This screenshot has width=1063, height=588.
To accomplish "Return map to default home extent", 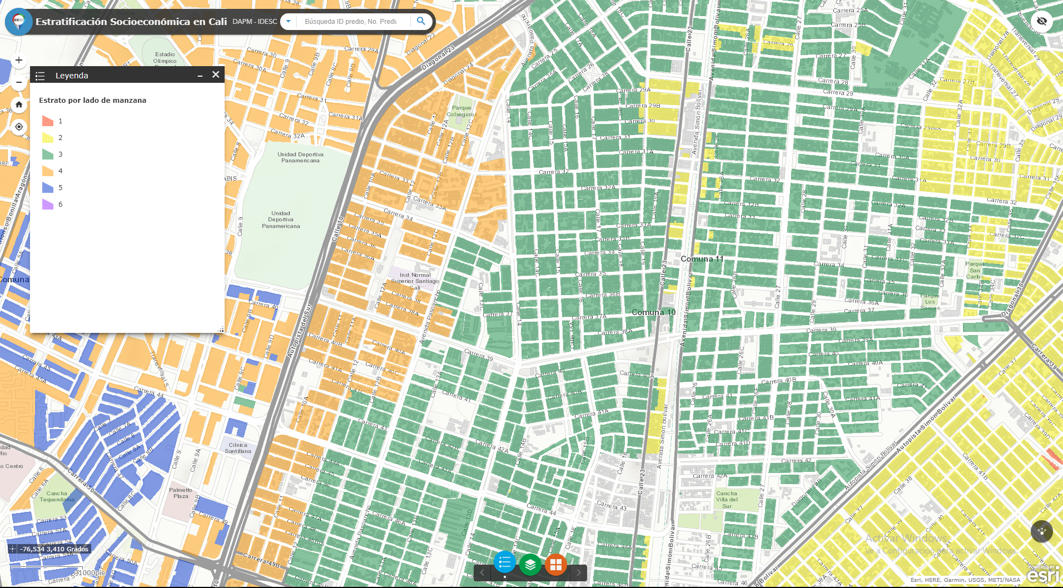I will click(19, 104).
